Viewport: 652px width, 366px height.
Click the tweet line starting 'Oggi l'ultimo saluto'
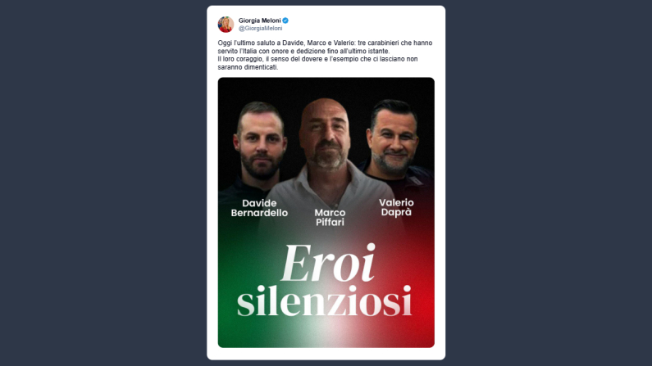tap(325, 43)
